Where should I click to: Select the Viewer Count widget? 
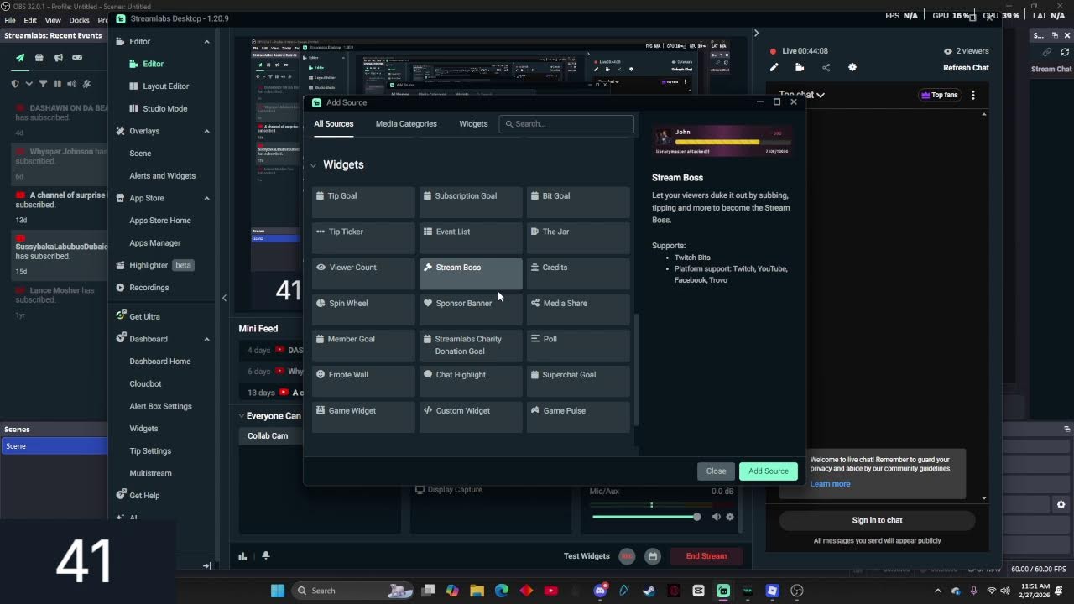click(363, 273)
